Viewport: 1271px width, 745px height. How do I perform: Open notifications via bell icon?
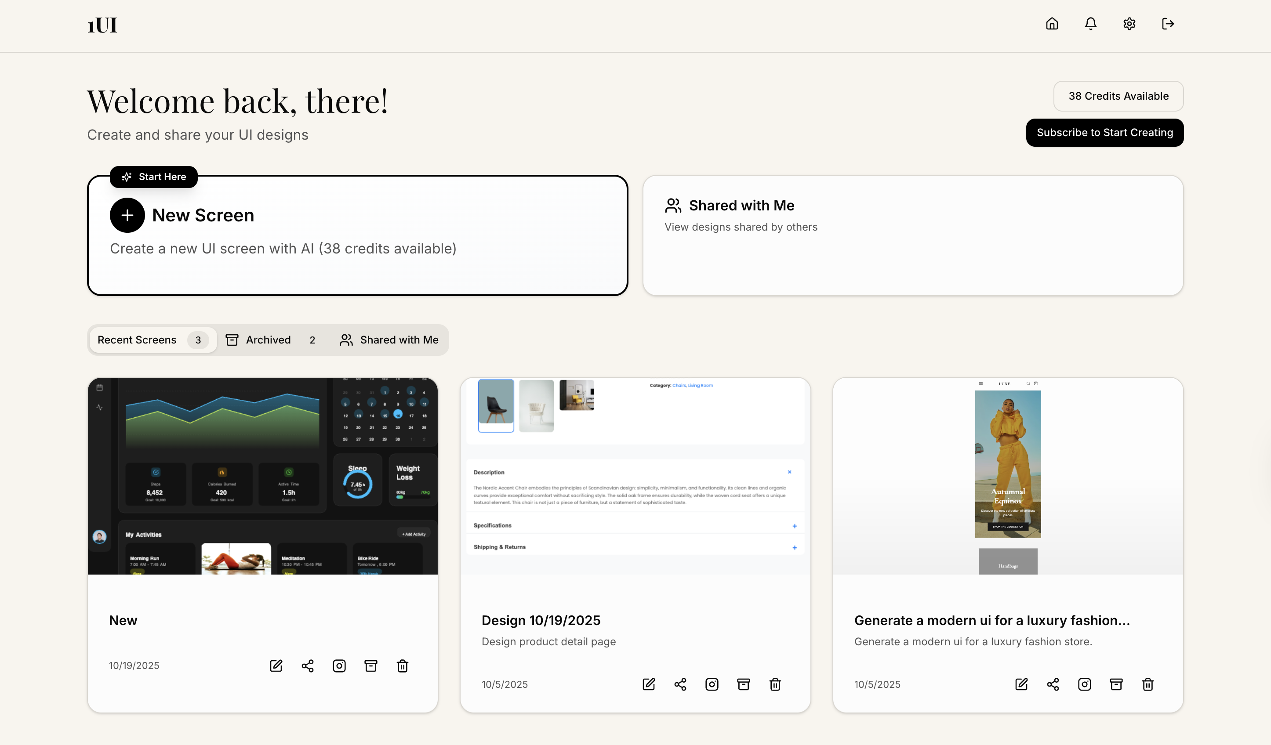[x=1090, y=24]
